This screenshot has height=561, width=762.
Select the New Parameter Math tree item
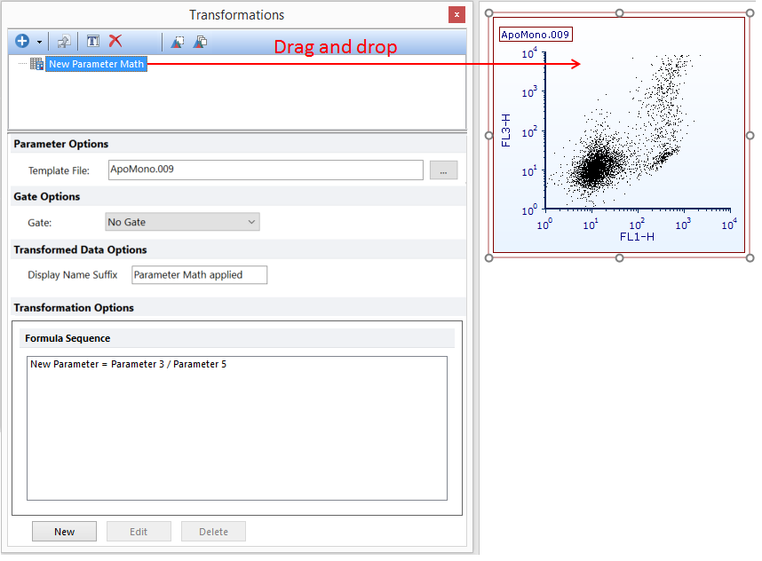[96, 64]
